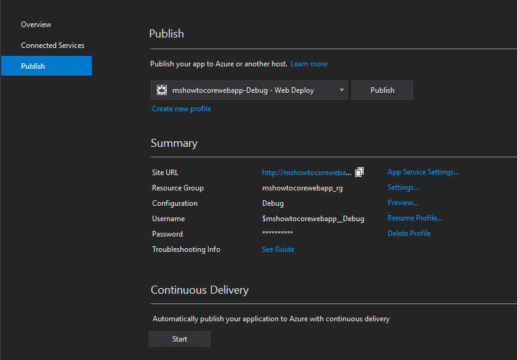This screenshot has width=517, height=360.
Task: Click the 'Automatically publish your application' description
Action: [x=271, y=319]
